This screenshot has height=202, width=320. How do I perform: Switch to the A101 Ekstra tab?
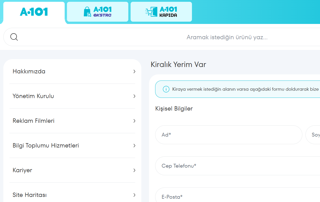[x=98, y=12]
